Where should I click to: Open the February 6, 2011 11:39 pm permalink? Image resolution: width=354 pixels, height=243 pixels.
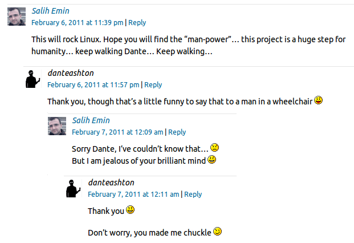[77, 23]
